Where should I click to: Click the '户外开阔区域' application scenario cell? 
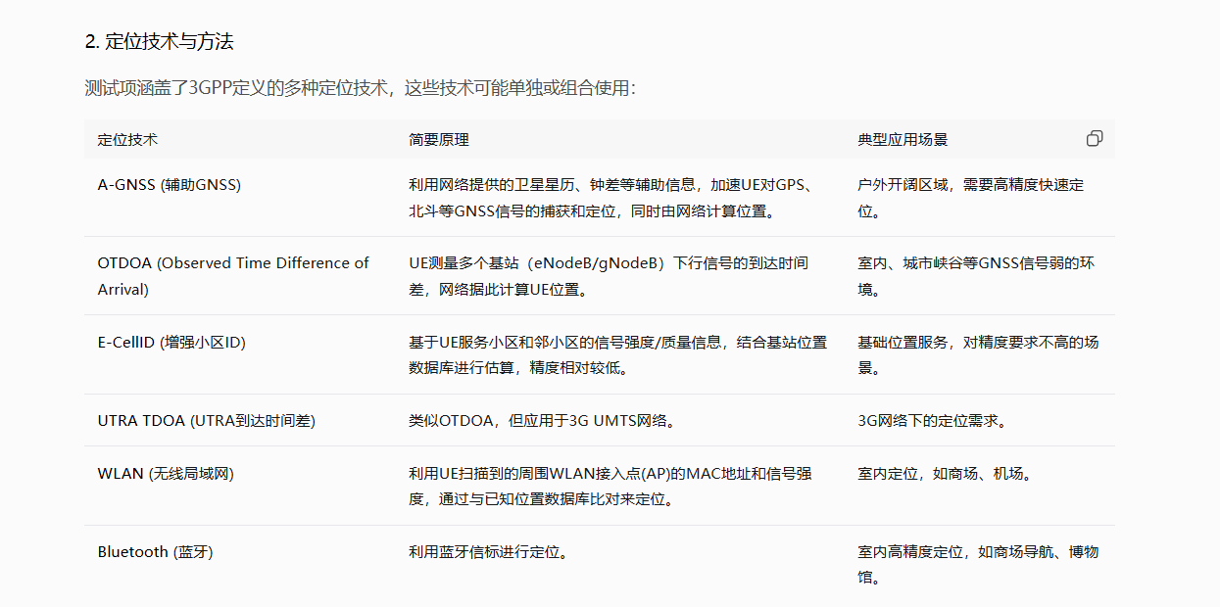[970, 198]
